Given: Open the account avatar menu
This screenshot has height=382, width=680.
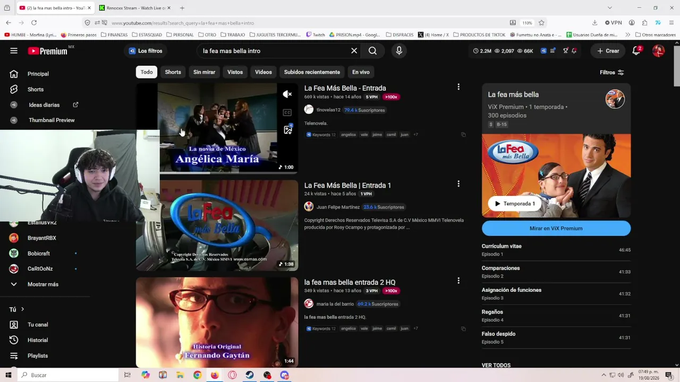Looking at the screenshot, I should [x=658, y=51].
